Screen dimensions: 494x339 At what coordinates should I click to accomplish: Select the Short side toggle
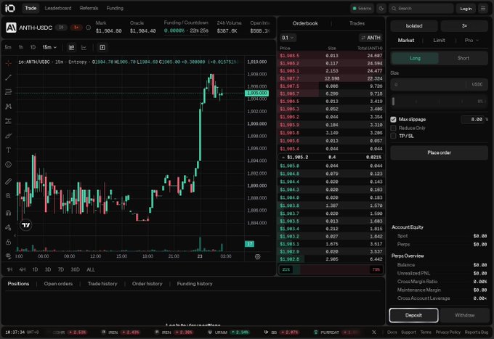point(463,58)
